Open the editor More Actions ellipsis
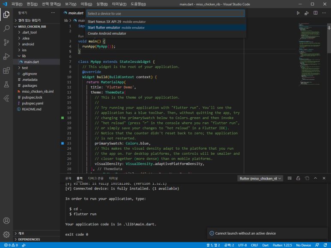331x248 pixels. 324,13
